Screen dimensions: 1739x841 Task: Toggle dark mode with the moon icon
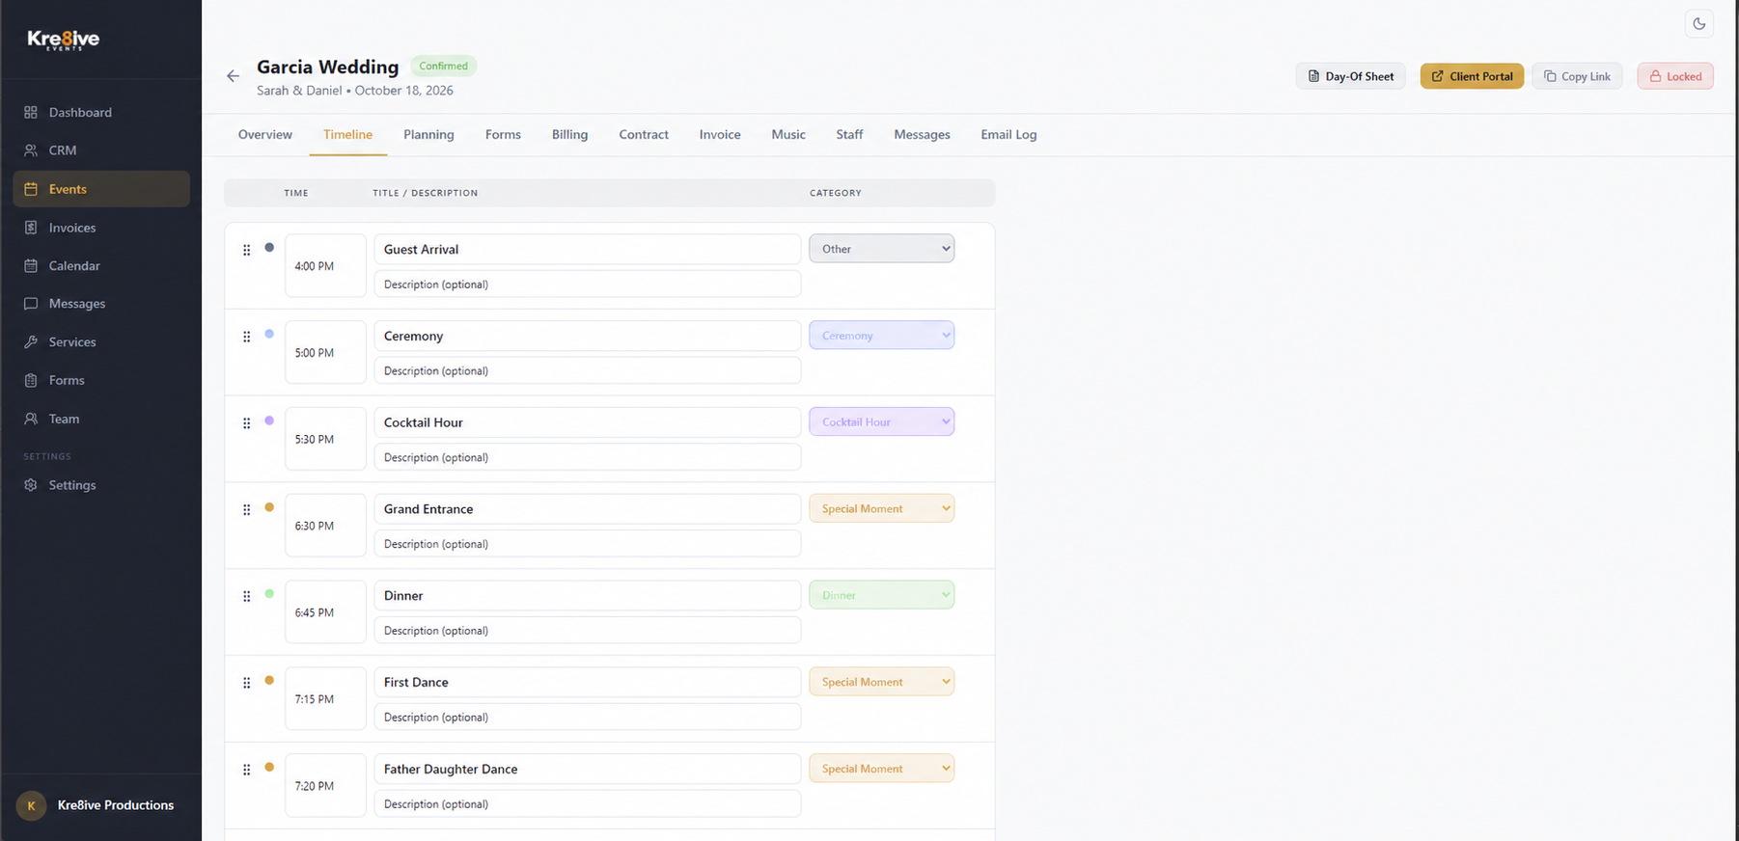click(1698, 24)
